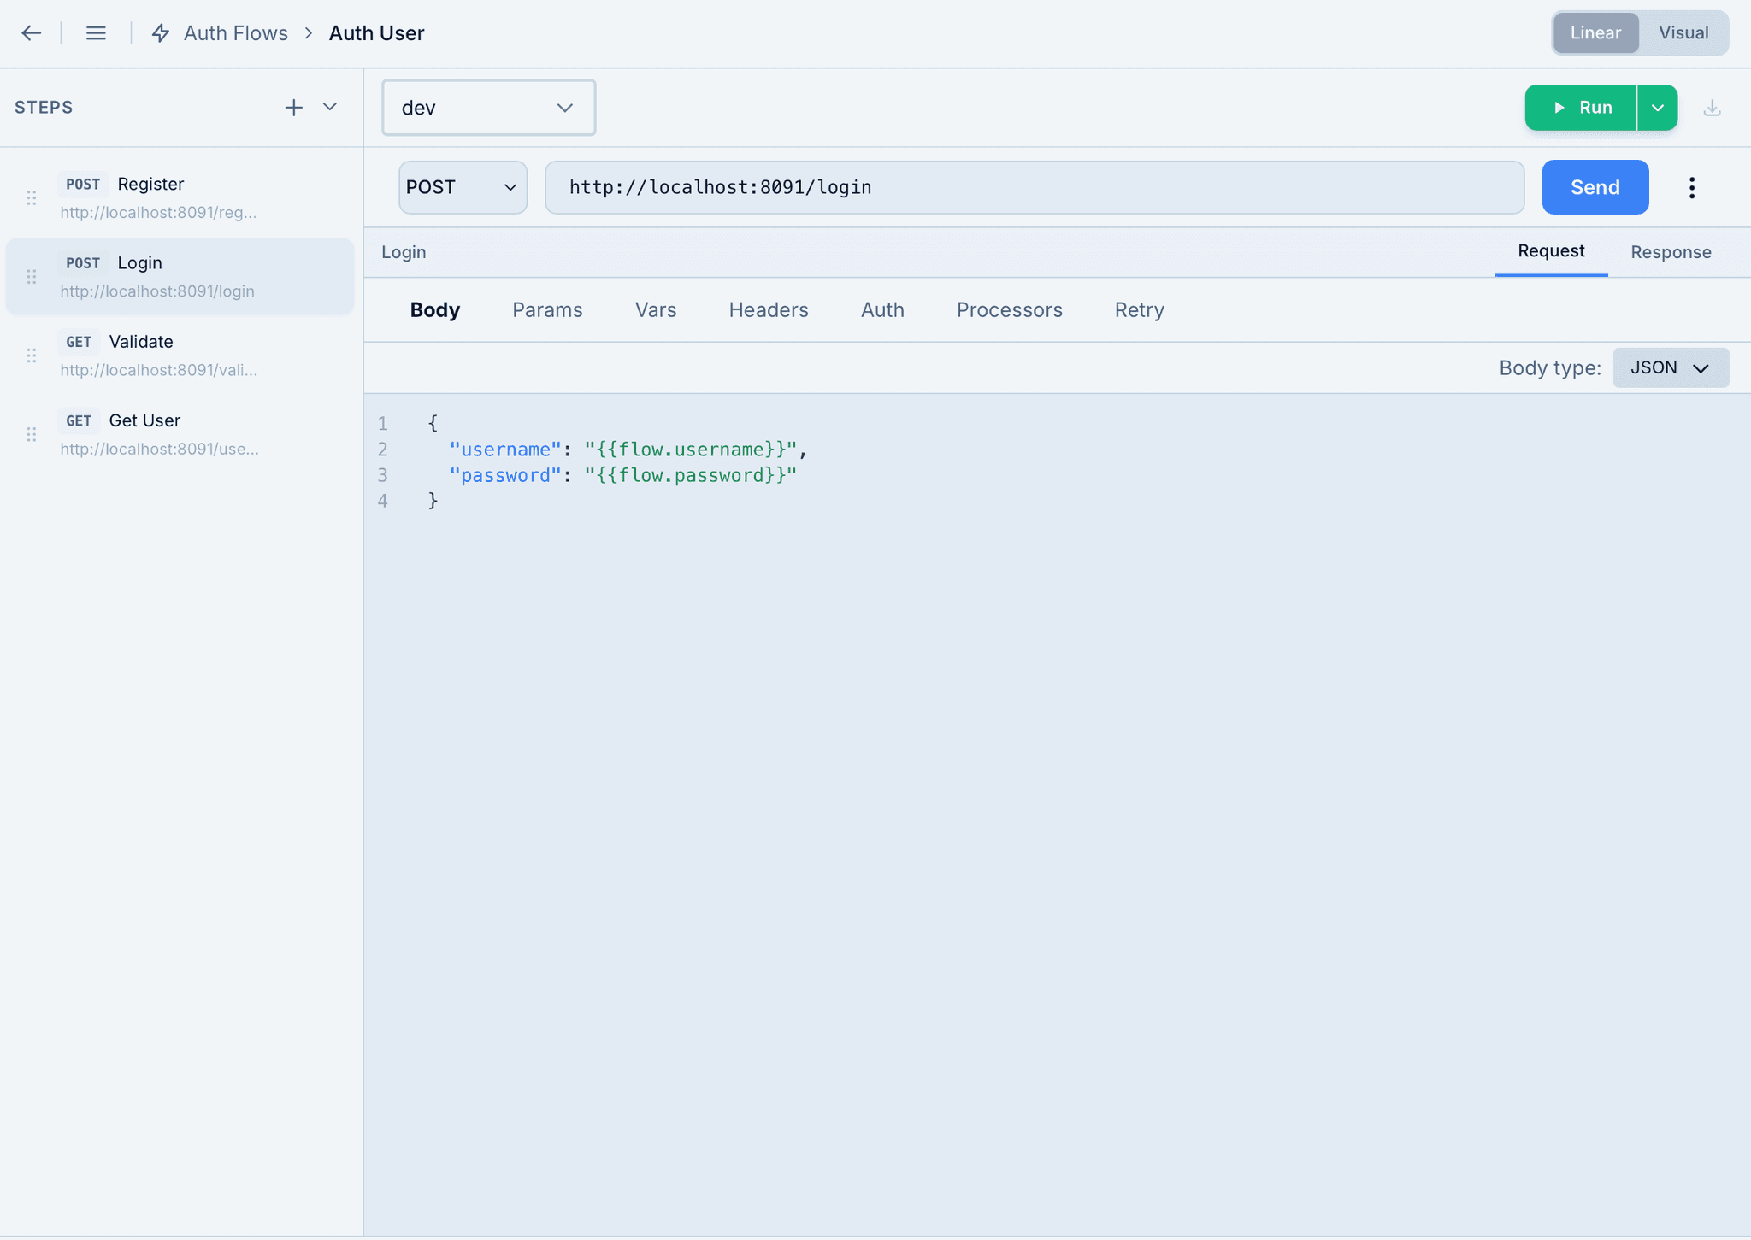Click the add step plus icon
The height and width of the screenshot is (1240, 1751).
293,108
